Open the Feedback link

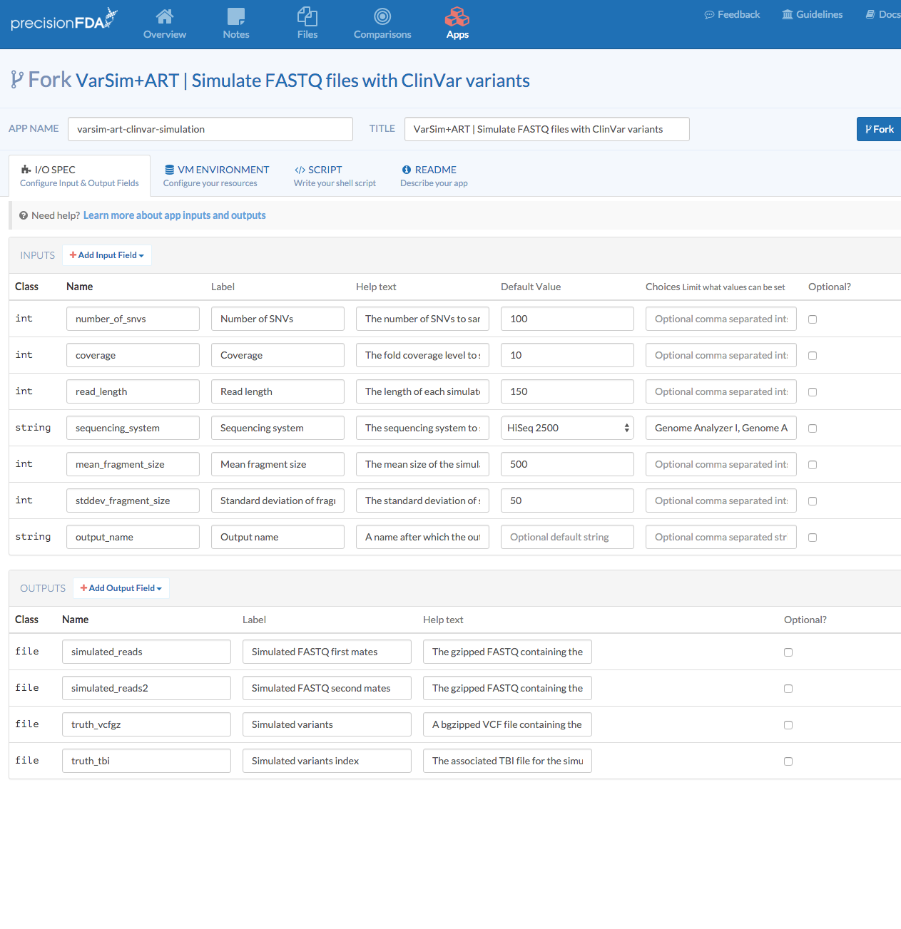point(732,14)
